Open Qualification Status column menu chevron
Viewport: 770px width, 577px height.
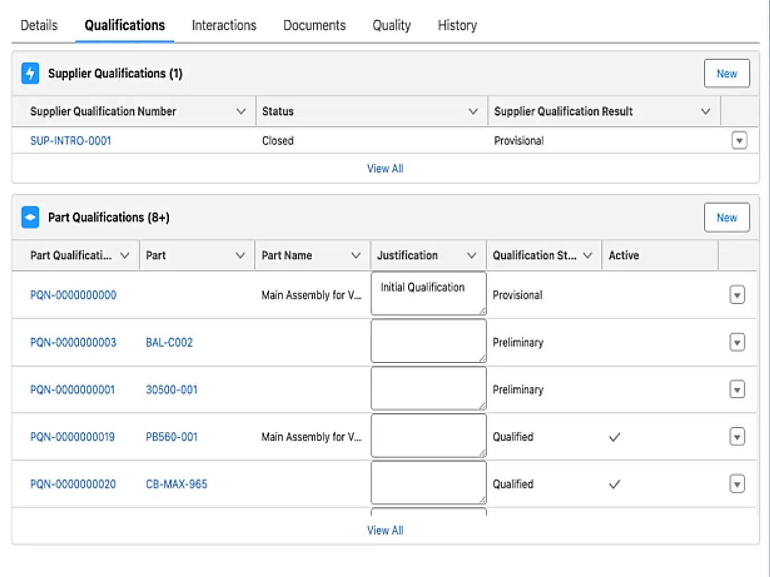point(588,255)
